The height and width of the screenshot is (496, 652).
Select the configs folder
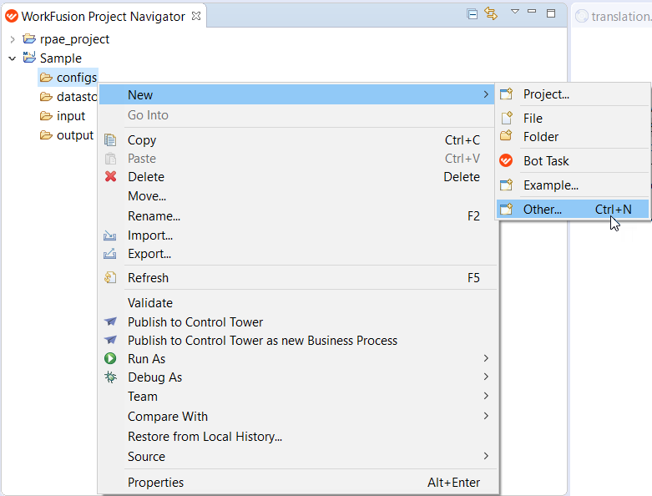[x=77, y=78]
